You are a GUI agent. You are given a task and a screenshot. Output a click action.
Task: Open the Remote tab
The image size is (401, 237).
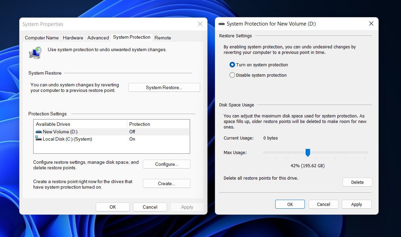(x=163, y=38)
